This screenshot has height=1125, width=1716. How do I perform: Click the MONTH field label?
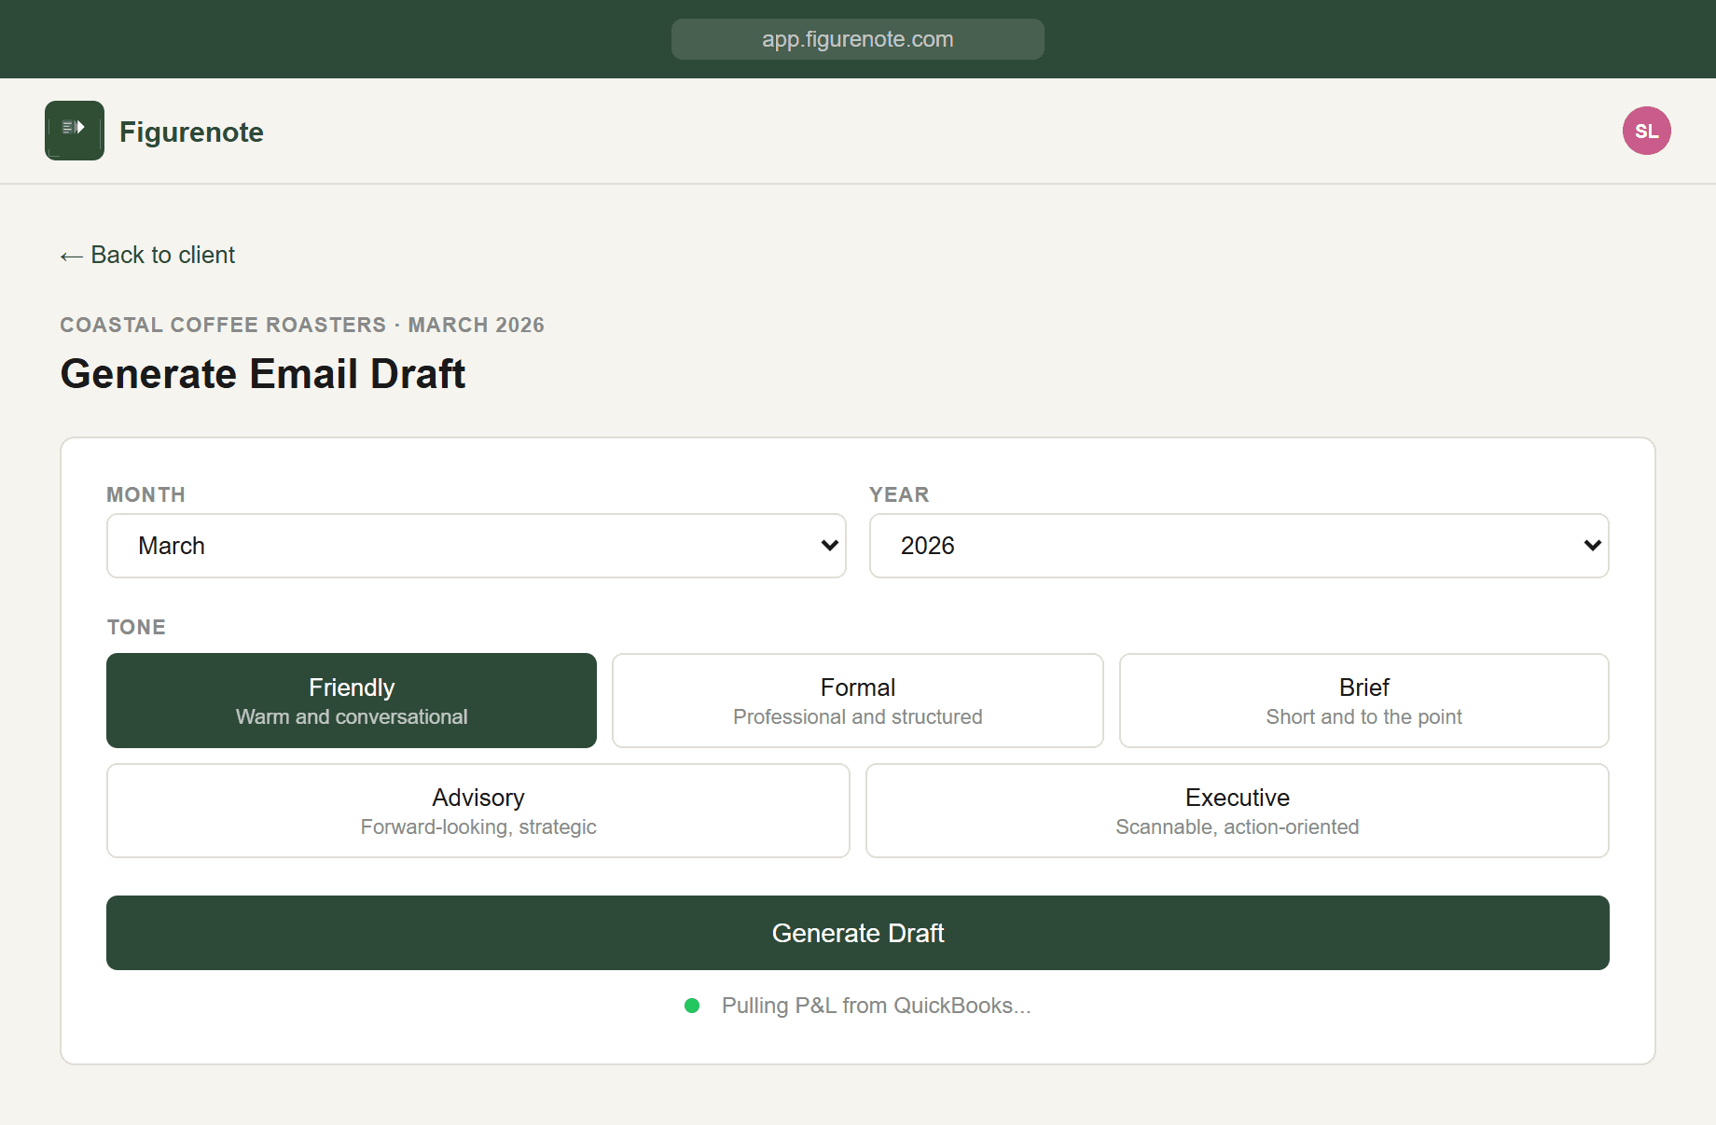145,494
